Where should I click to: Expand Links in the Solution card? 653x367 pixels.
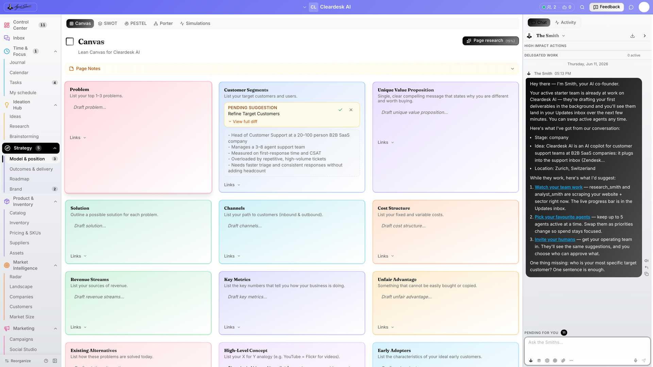point(79,256)
